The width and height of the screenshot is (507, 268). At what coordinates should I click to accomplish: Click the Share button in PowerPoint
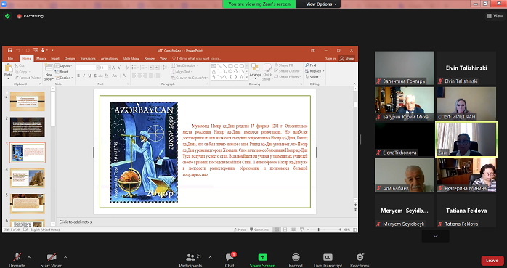pyautogui.click(x=346, y=59)
